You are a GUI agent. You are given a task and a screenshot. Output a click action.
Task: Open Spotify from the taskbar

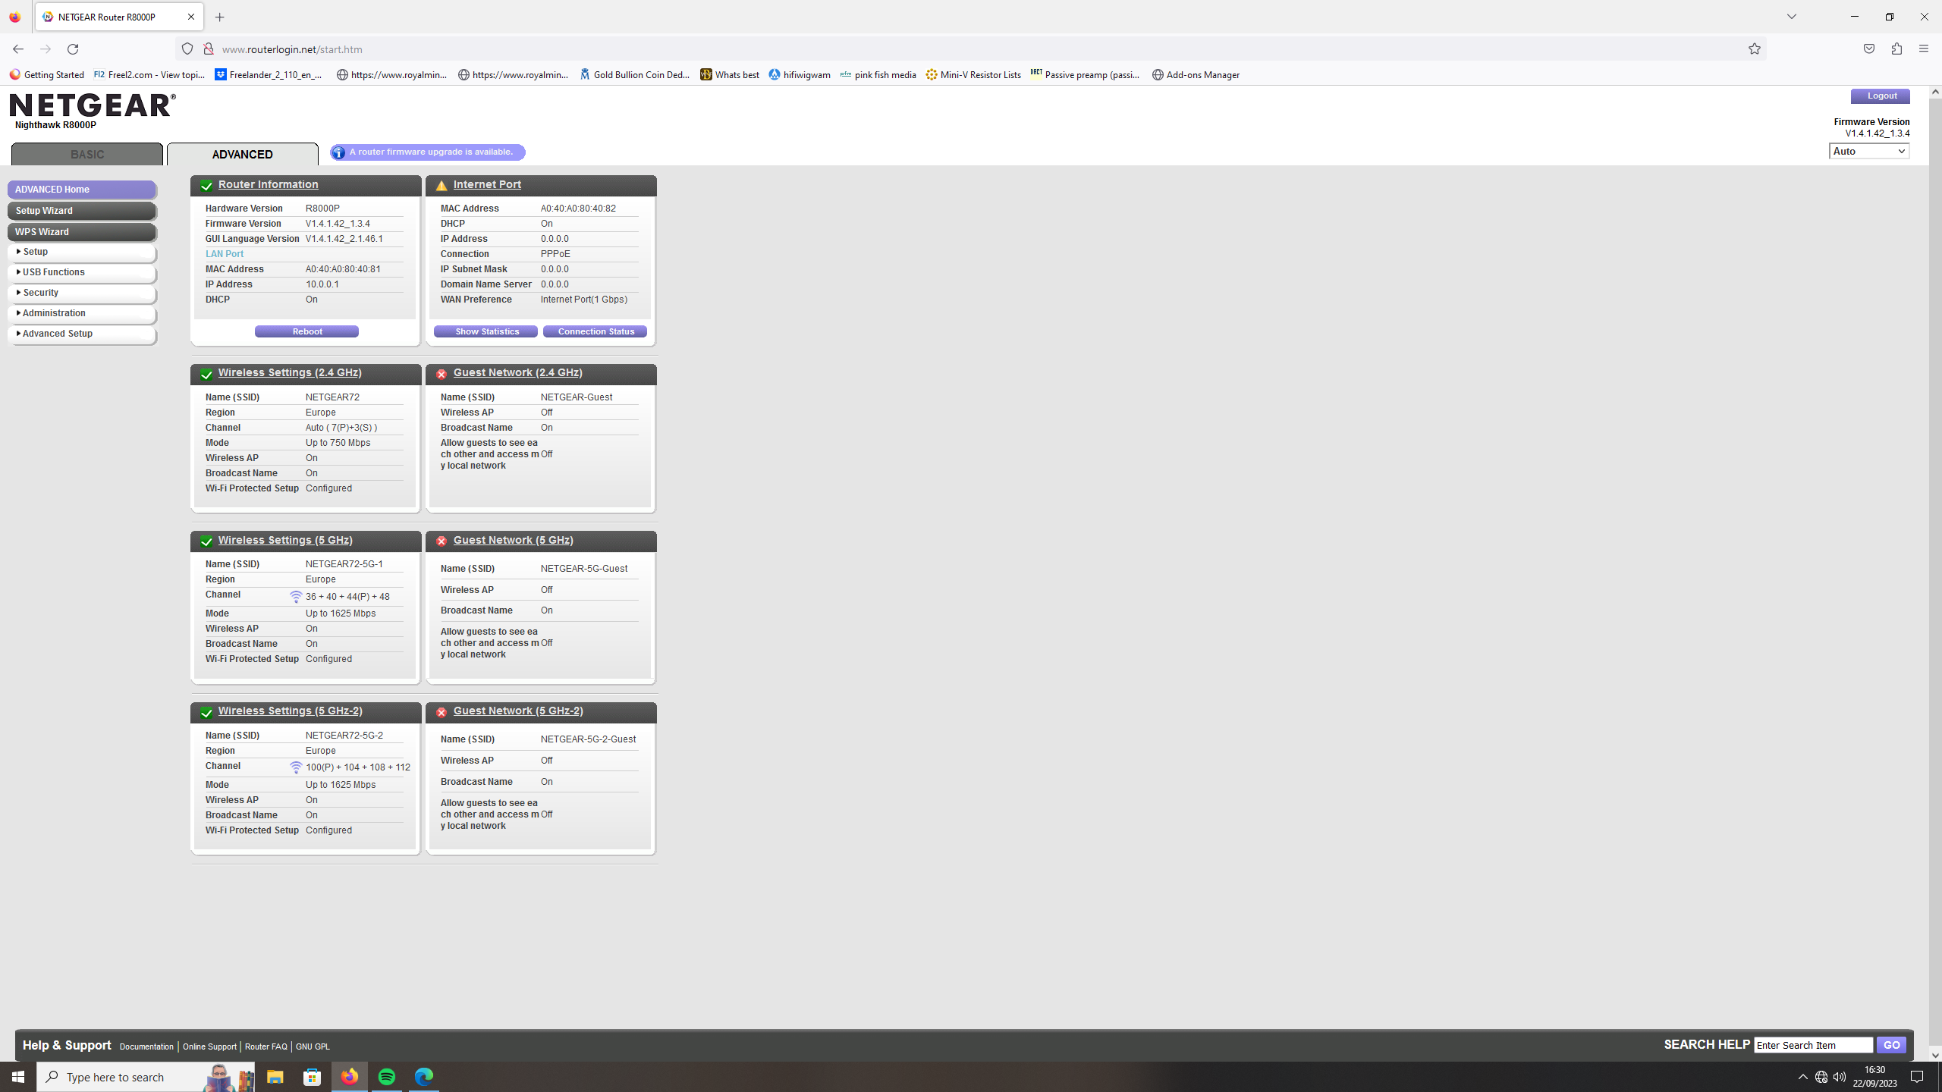(x=387, y=1076)
